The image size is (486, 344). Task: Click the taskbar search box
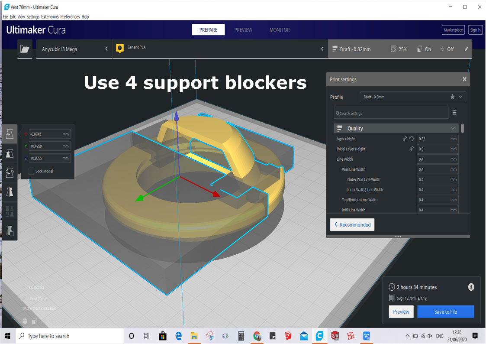(70, 336)
